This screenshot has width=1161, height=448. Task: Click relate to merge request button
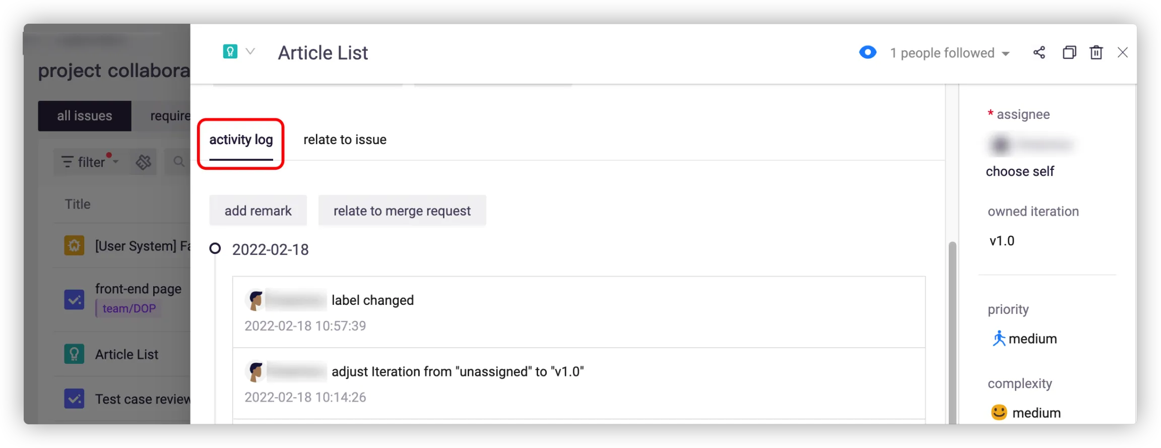coord(402,211)
